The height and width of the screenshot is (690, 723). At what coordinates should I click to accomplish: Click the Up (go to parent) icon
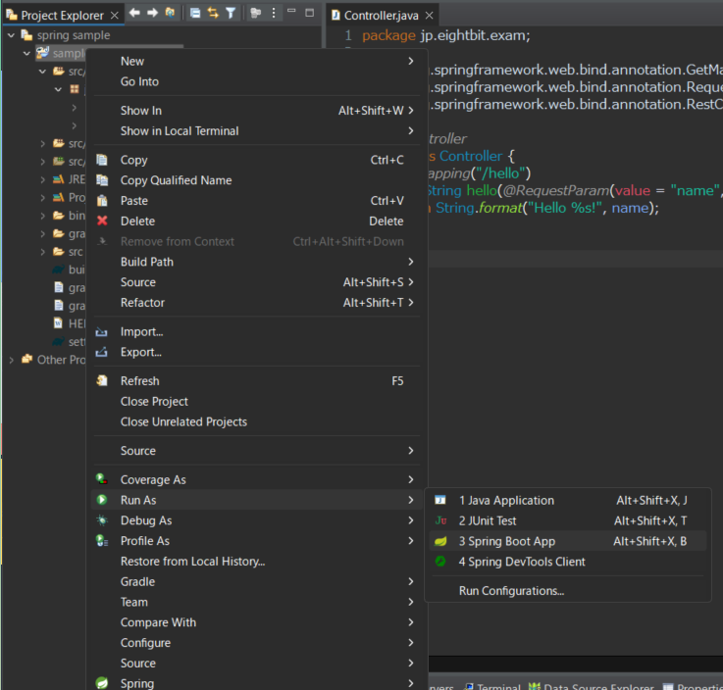point(170,14)
